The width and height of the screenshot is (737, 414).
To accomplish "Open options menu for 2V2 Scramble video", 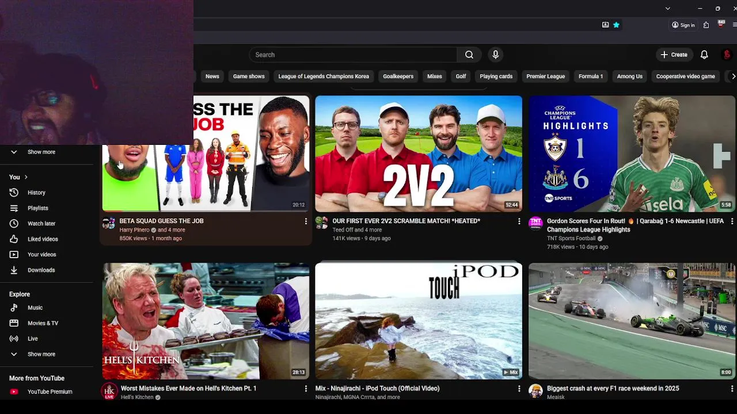I will (x=519, y=221).
